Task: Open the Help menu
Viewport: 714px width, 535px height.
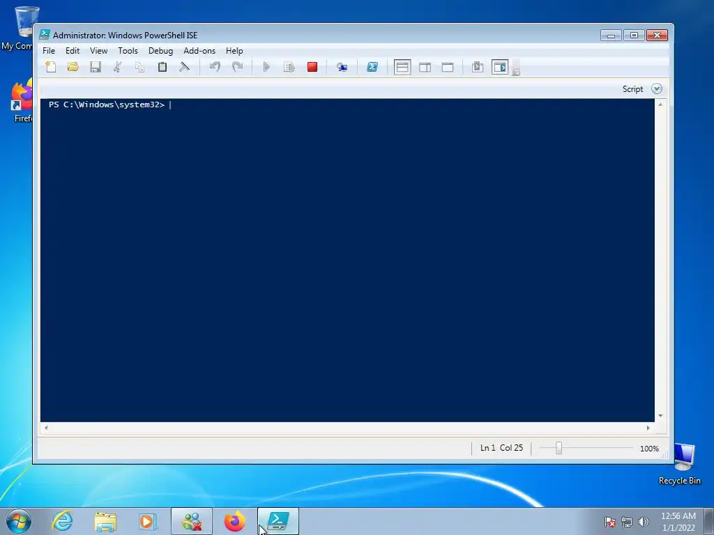Action: tap(234, 50)
